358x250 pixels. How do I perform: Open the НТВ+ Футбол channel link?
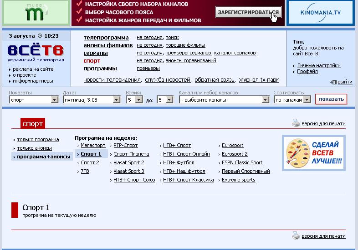[x=179, y=162]
